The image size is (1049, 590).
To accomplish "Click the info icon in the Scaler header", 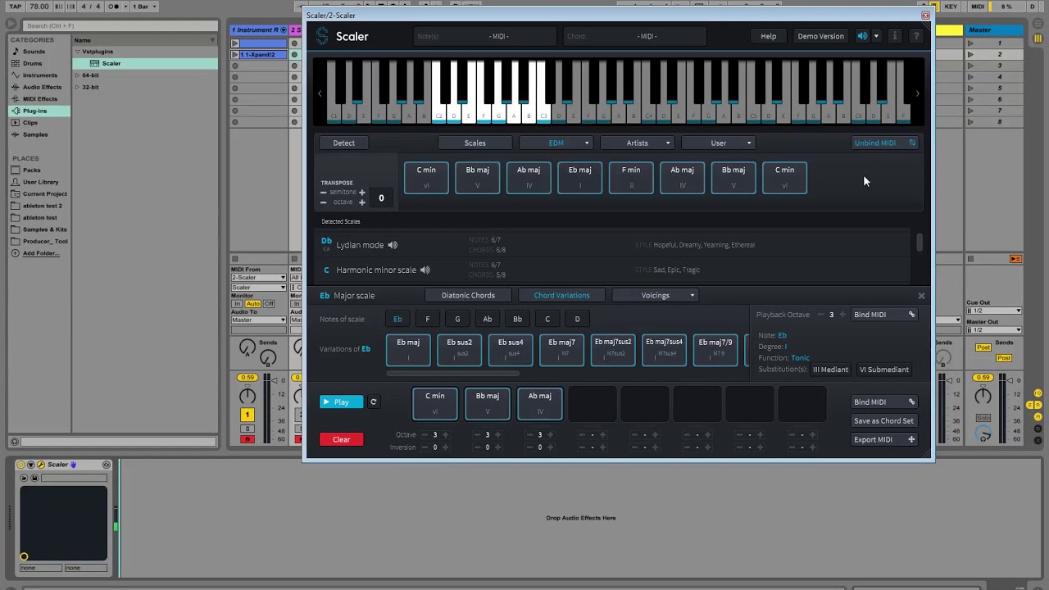I will (894, 36).
